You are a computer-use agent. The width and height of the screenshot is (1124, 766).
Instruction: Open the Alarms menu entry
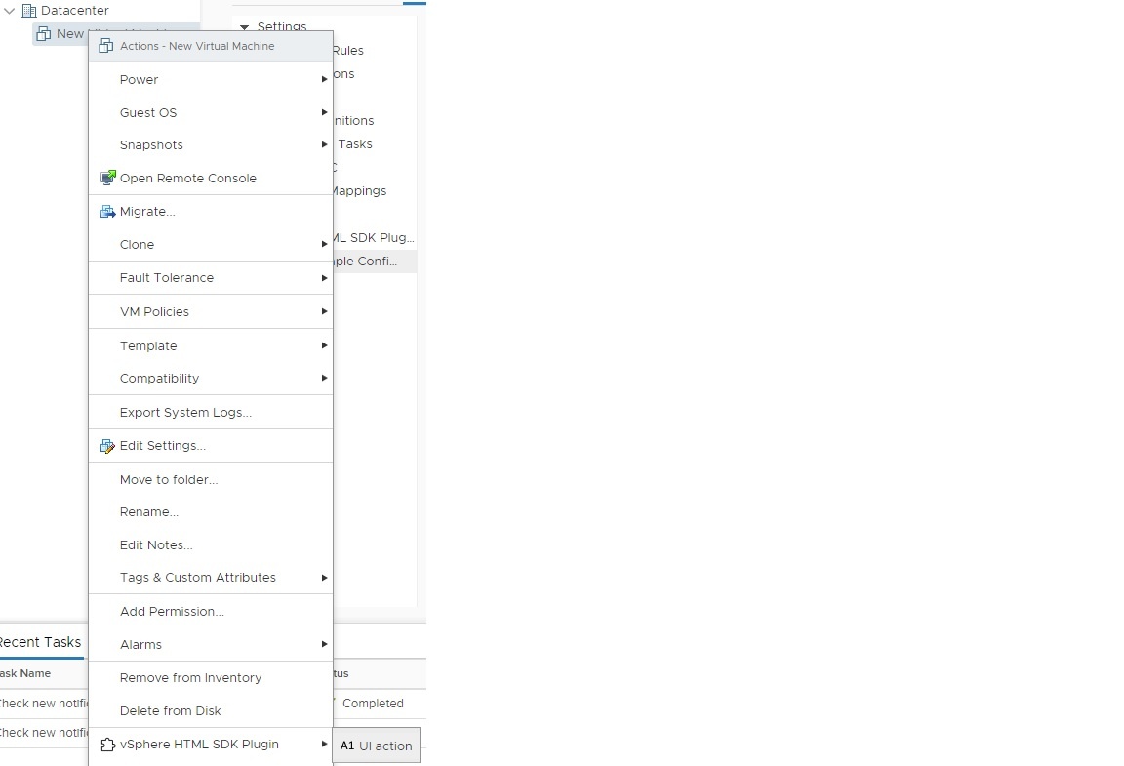(x=211, y=645)
